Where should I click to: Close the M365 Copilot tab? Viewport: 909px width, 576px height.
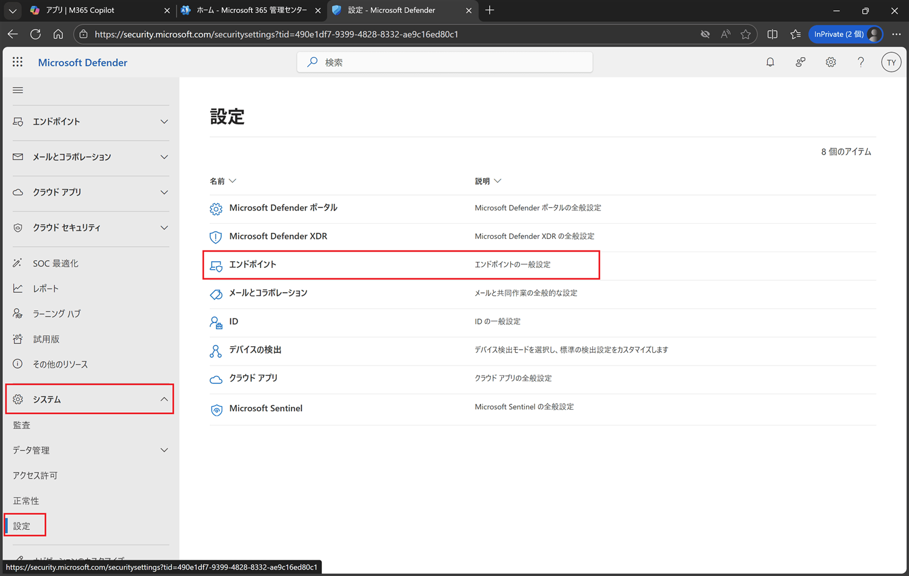(x=167, y=10)
